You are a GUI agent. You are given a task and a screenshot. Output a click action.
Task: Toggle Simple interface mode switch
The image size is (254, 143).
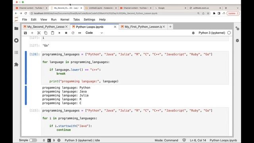33,140
